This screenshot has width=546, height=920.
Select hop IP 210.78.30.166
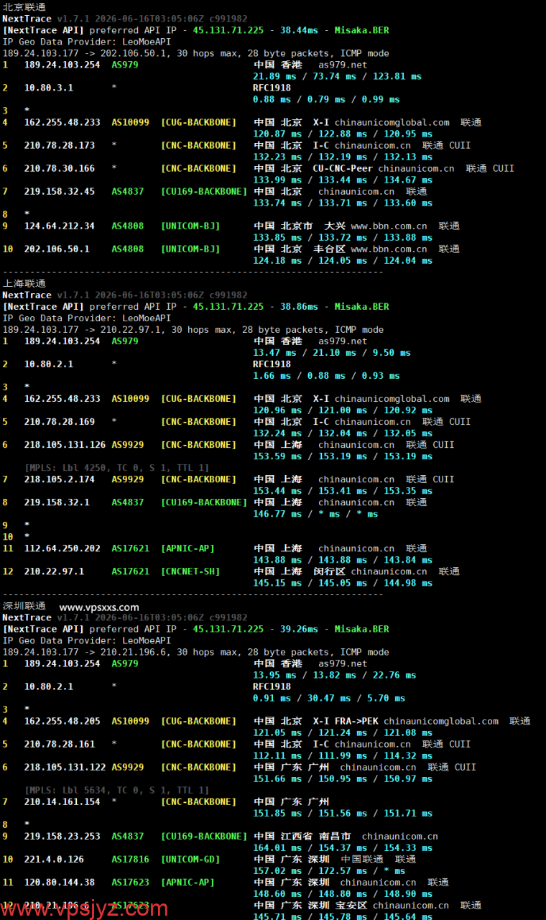60,168
